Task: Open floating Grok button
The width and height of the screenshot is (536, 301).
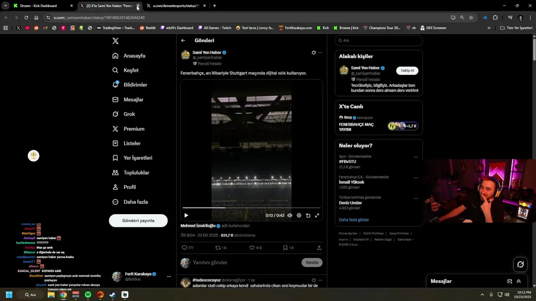Action: click(521, 264)
